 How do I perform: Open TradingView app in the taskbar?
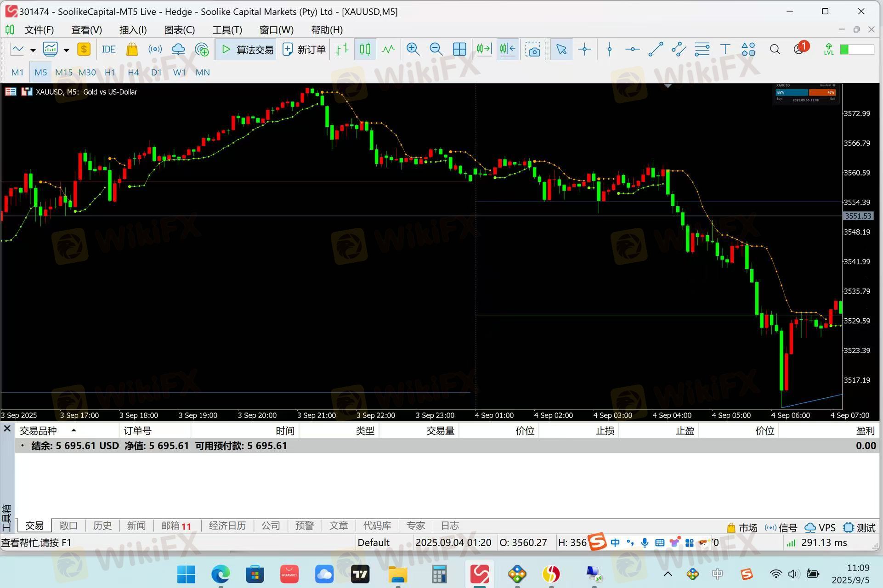(360, 574)
